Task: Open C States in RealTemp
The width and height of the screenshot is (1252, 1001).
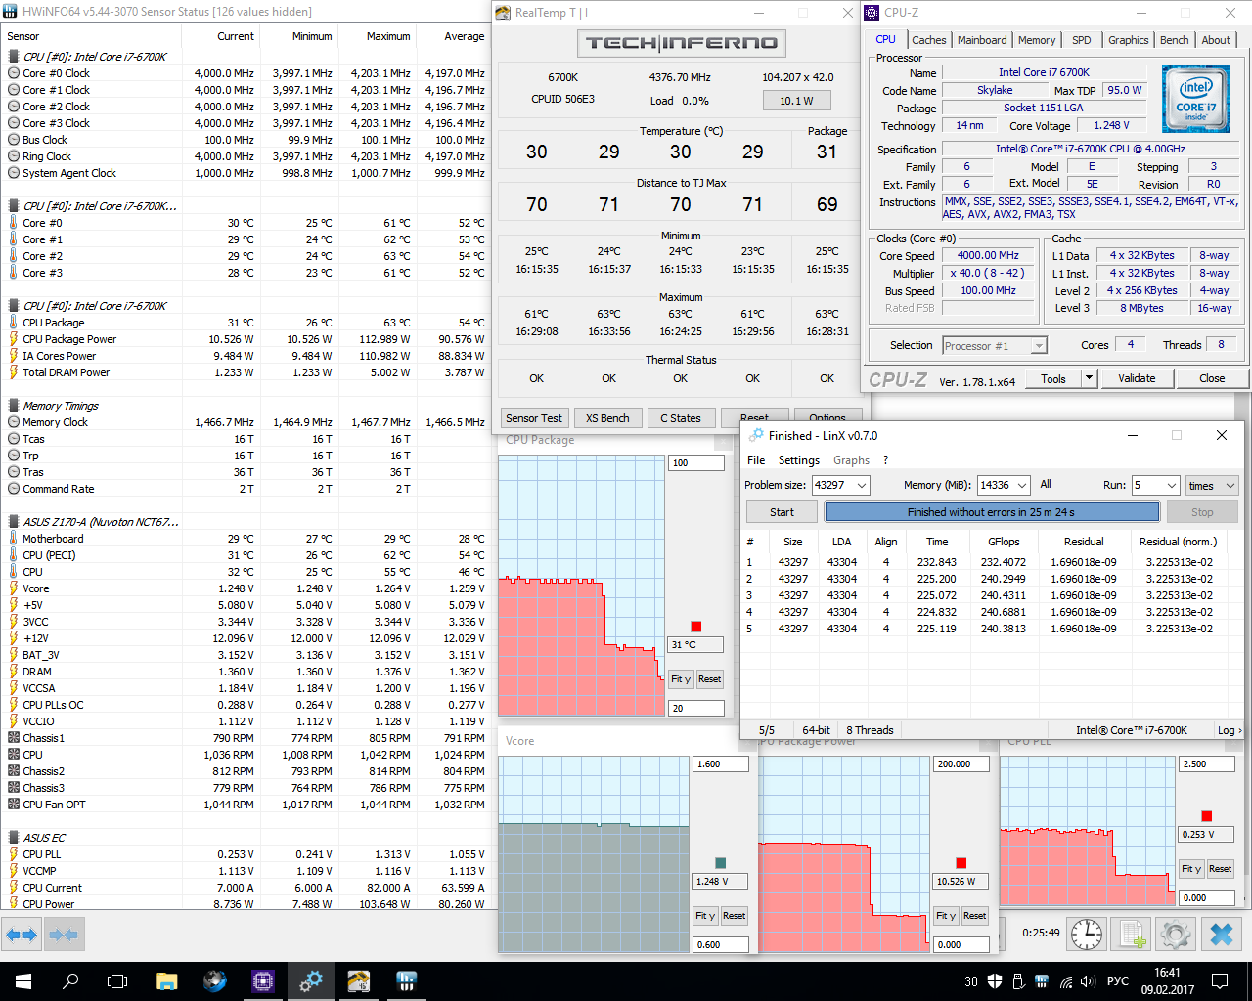Action: [681, 418]
